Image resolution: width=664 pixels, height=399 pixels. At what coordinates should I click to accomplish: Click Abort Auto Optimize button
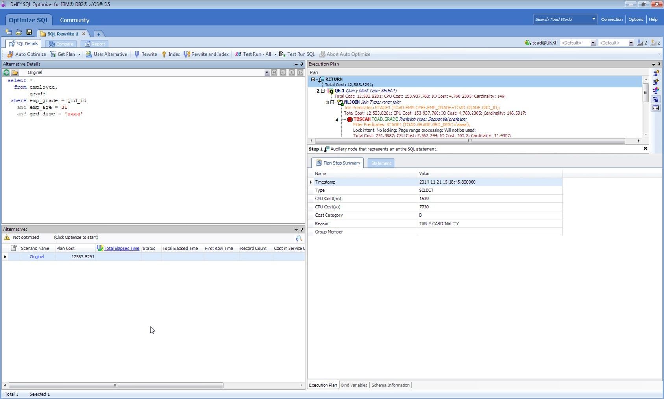pyautogui.click(x=345, y=54)
